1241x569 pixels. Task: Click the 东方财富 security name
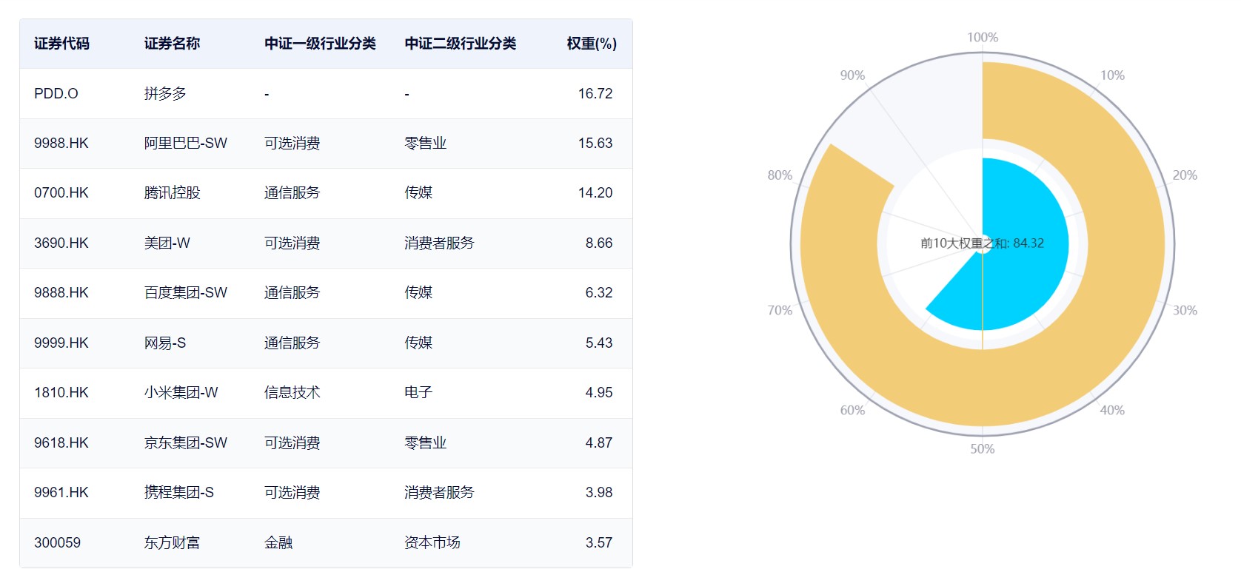click(x=172, y=542)
